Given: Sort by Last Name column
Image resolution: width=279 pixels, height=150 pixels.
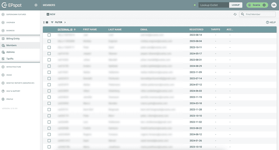Looking at the screenshot, I should click(115, 30).
